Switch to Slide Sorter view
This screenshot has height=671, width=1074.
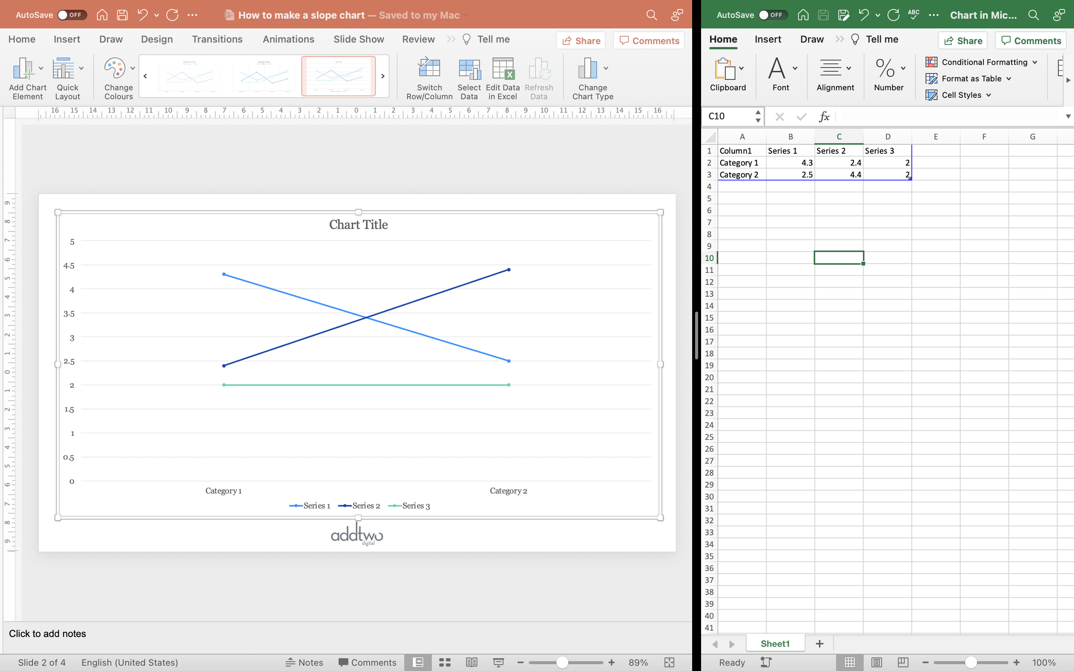click(x=445, y=662)
